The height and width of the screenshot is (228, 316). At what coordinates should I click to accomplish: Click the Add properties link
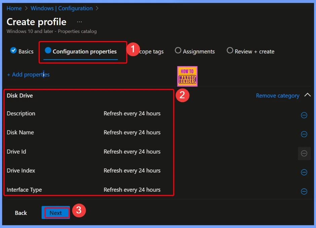(28, 75)
